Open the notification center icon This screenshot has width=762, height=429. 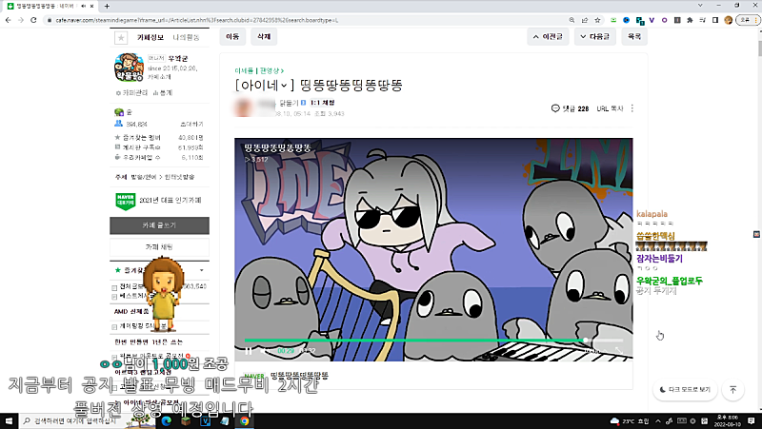(752, 420)
